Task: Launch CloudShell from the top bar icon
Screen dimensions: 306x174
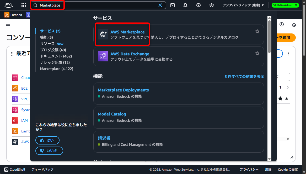Action: [x=173, y=5]
